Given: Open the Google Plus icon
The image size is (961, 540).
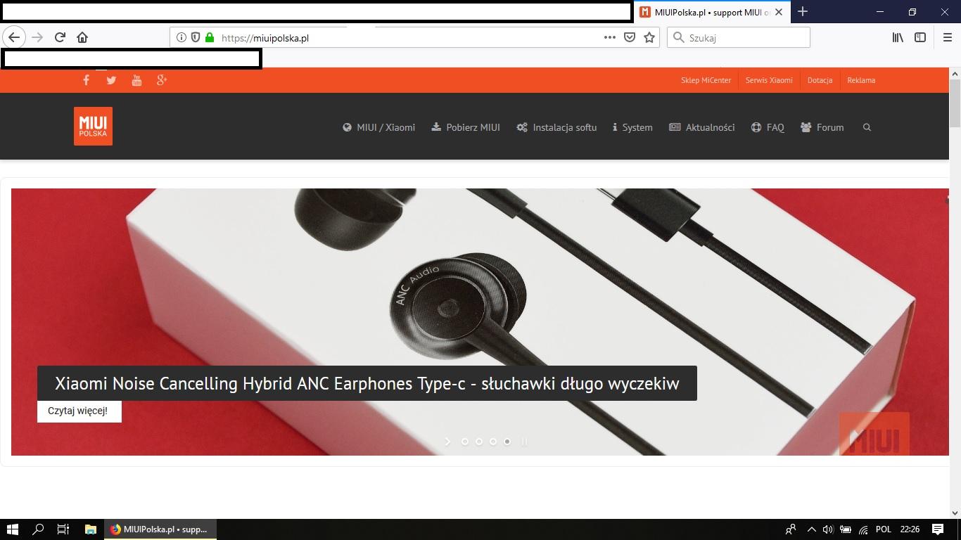Looking at the screenshot, I should [162, 80].
